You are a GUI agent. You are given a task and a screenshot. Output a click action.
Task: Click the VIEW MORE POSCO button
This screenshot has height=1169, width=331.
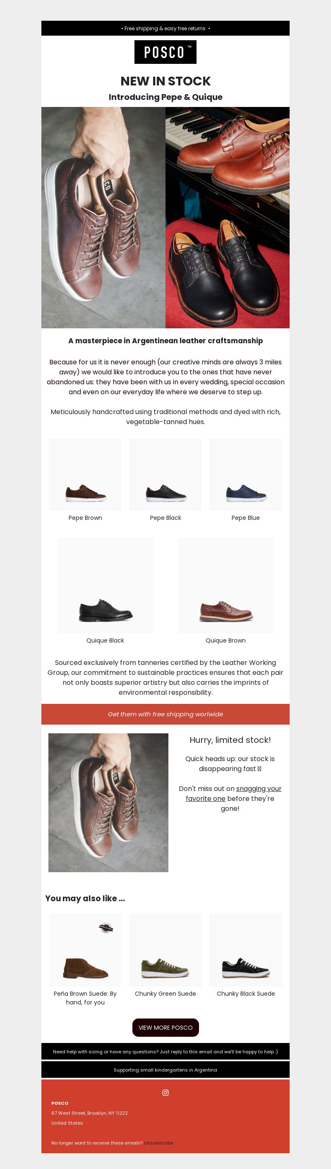(165, 1027)
